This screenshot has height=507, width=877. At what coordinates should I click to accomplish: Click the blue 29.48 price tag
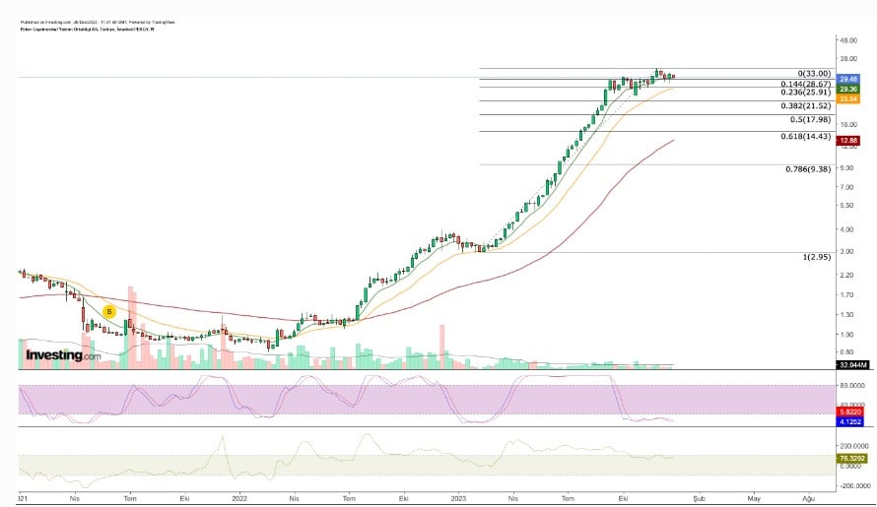(847, 79)
